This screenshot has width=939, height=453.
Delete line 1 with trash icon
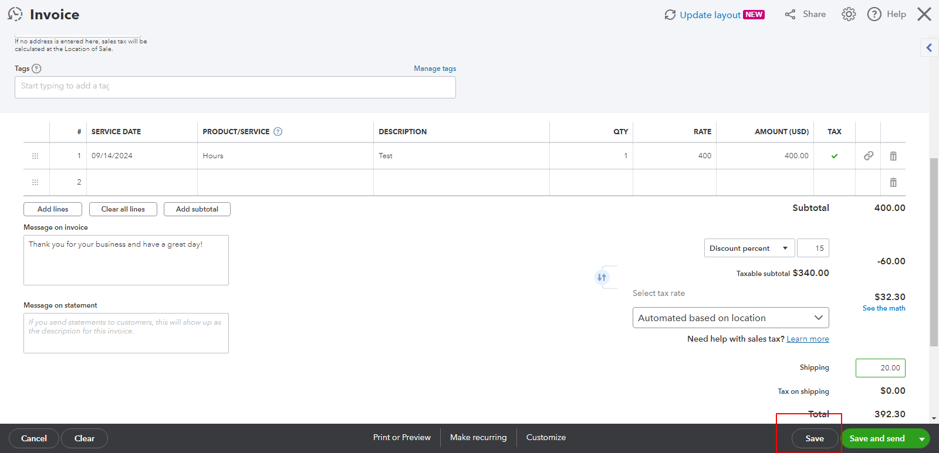(893, 156)
